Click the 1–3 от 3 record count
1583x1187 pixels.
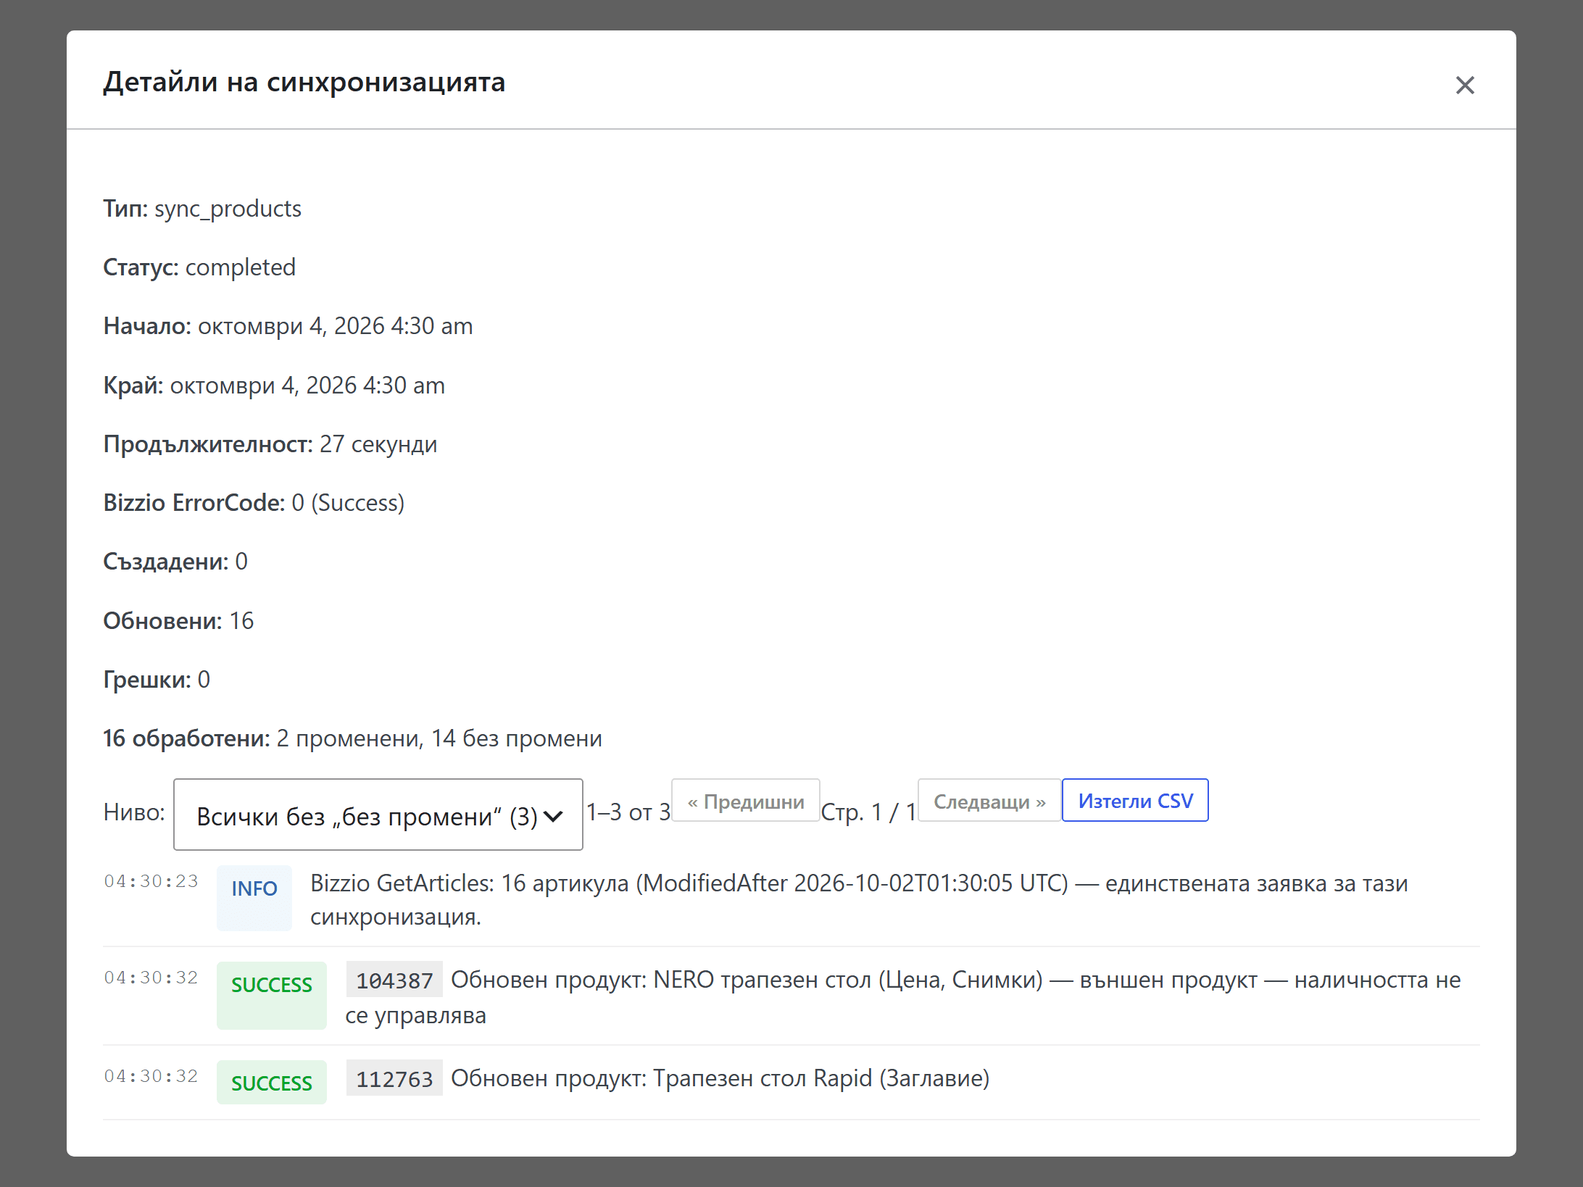[x=628, y=812]
